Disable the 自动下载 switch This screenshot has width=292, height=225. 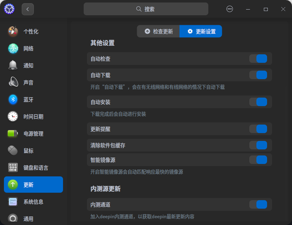[x=258, y=75]
